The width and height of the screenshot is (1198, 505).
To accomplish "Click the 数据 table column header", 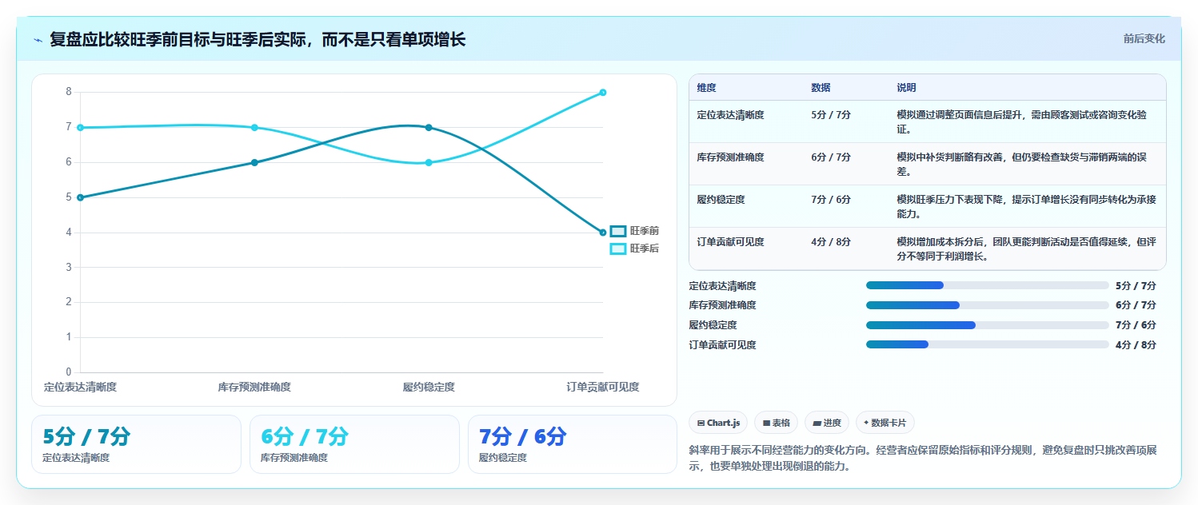I will click(821, 87).
